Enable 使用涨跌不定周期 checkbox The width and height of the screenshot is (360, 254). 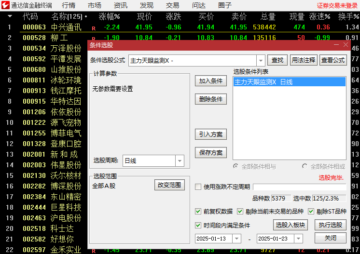point(198,187)
